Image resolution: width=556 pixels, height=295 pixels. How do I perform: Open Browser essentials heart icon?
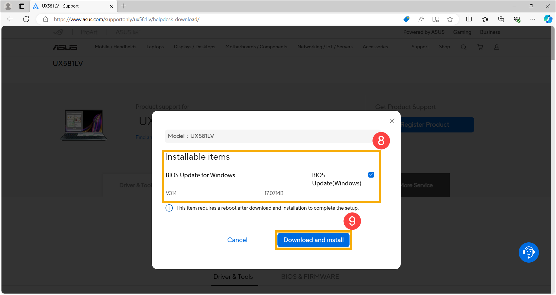click(517, 19)
